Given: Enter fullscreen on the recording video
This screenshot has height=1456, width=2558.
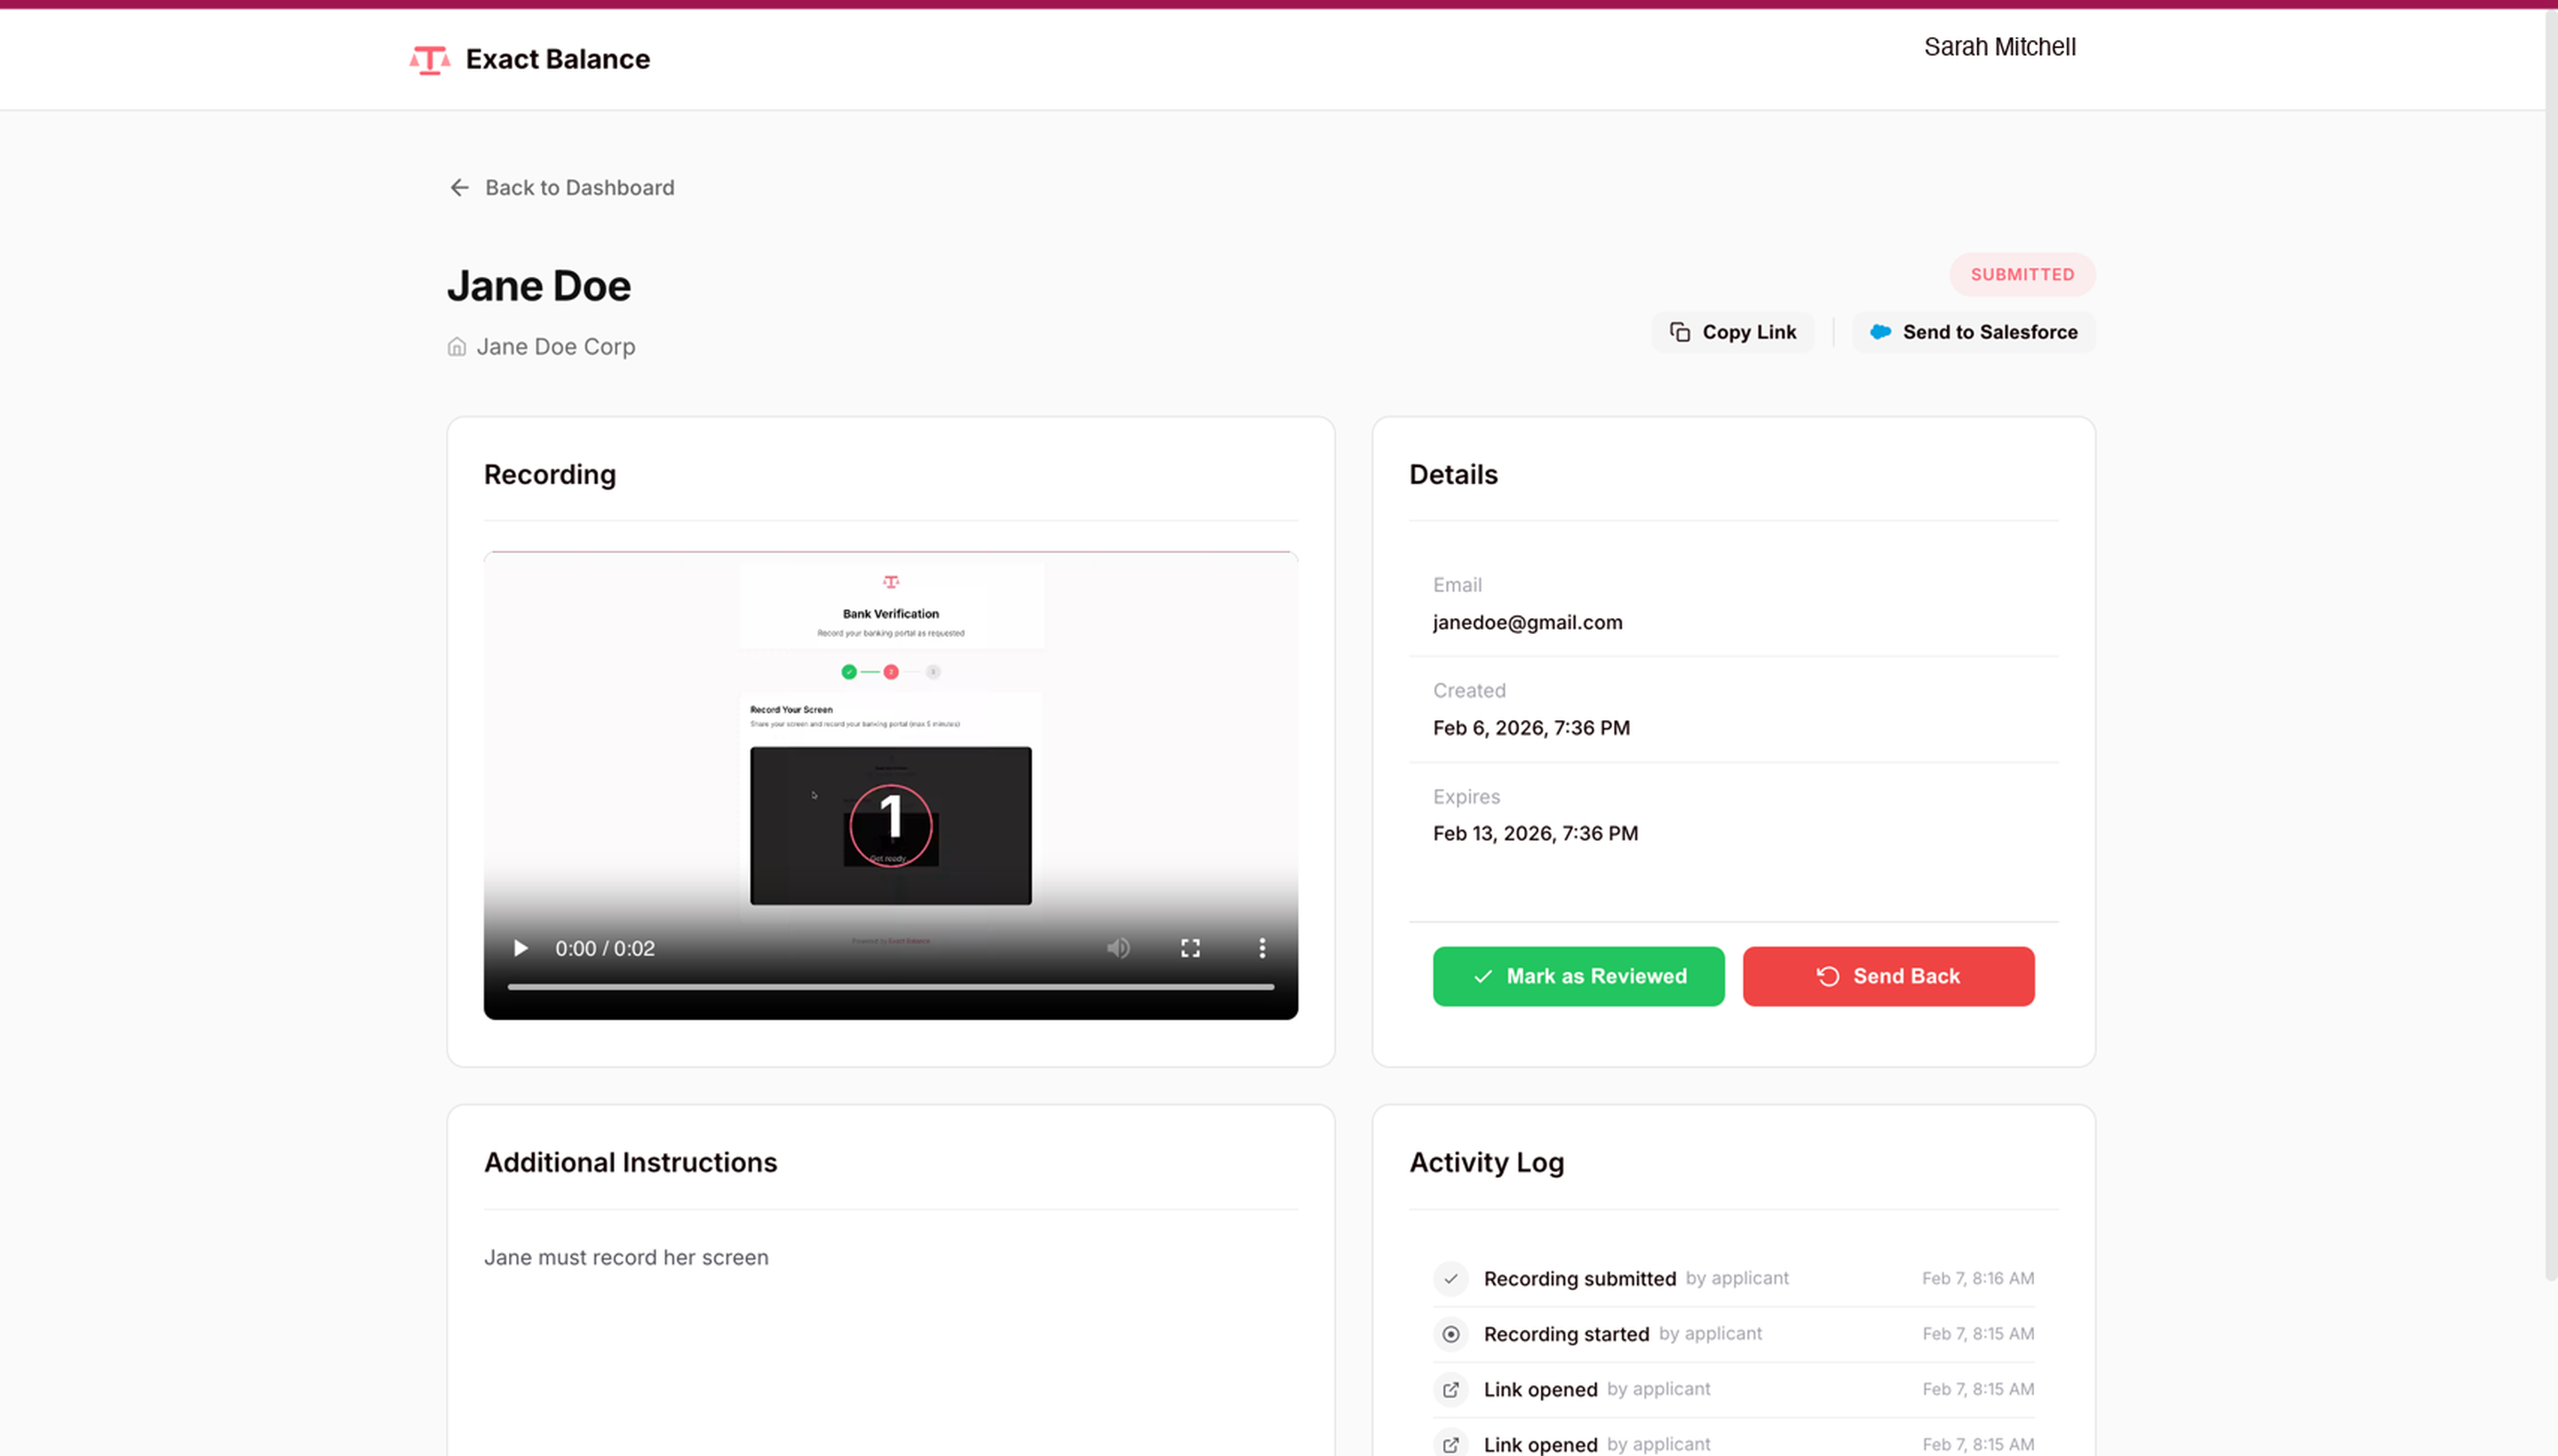Looking at the screenshot, I should pos(1190,948).
